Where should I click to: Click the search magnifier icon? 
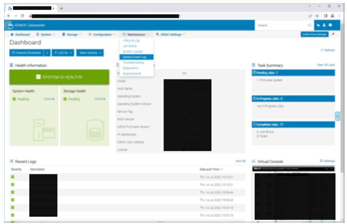click(310, 25)
